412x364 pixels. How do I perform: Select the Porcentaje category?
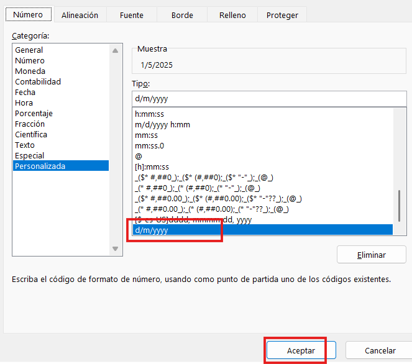click(x=34, y=114)
